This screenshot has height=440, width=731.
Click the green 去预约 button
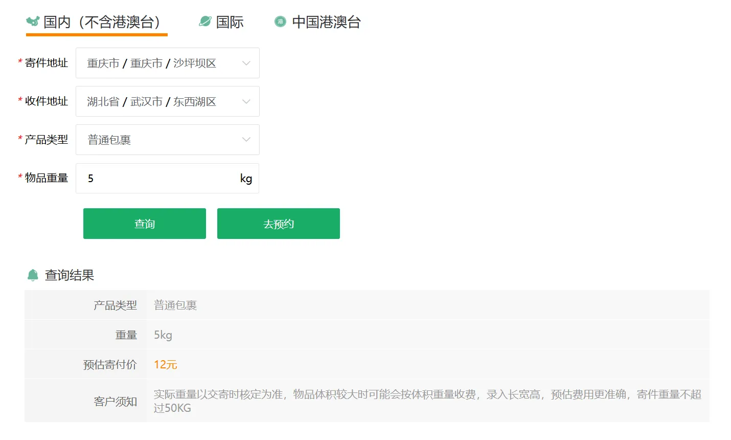coord(279,224)
